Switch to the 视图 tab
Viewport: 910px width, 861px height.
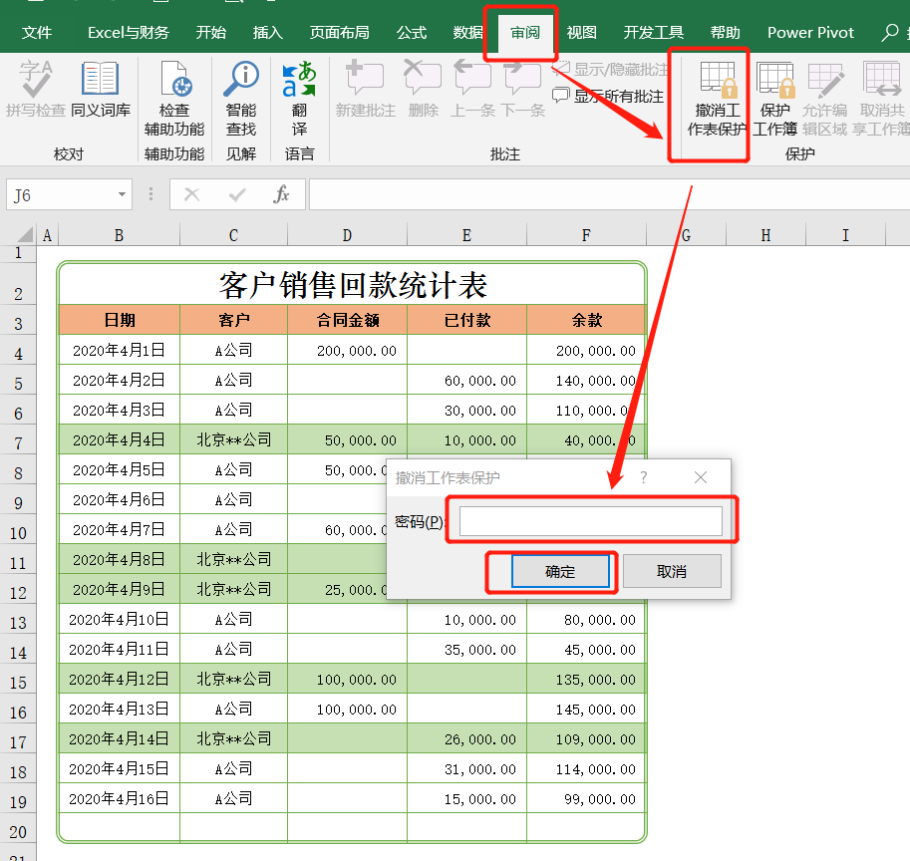(581, 33)
